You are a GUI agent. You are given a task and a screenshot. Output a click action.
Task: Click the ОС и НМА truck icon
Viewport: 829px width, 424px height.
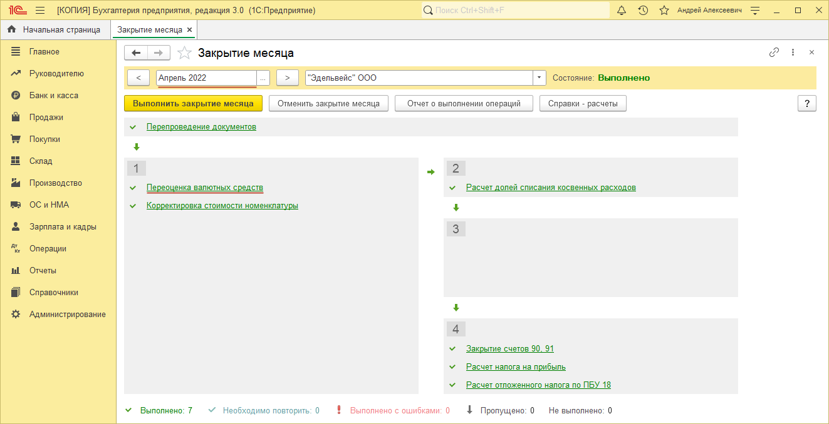(x=16, y=204)
